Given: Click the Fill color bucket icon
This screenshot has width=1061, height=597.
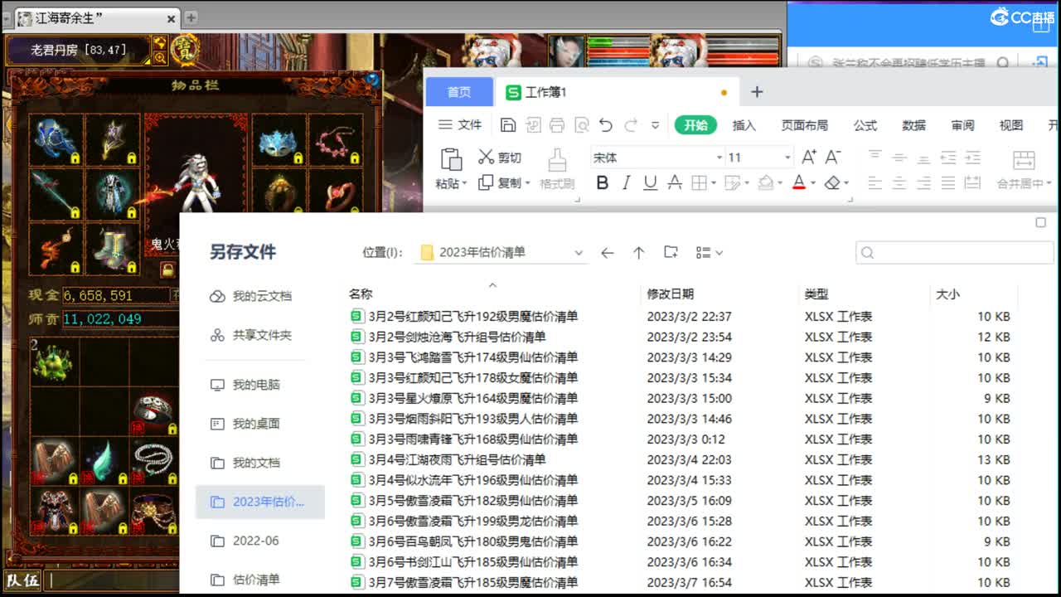Looking at the screenshot, I should [765, 183].
